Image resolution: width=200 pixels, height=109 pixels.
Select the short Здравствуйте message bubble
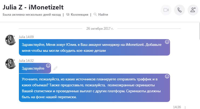32,69
